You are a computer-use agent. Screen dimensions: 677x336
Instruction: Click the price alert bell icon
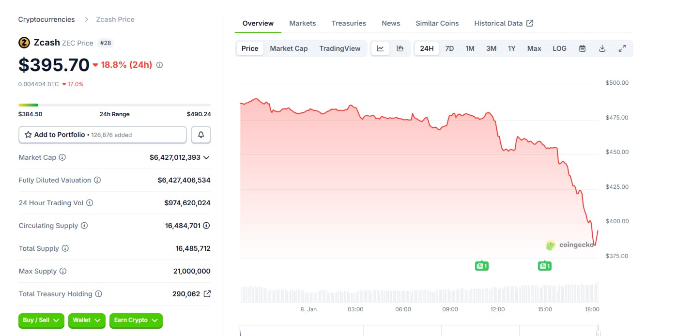[x=201, y=135]
